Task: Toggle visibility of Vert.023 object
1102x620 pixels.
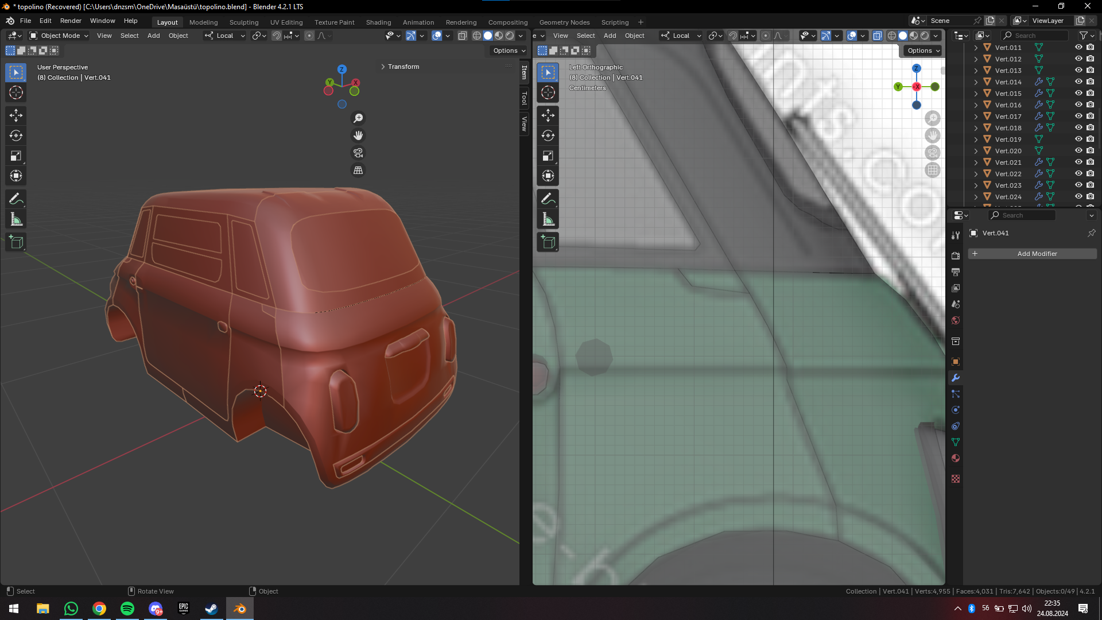Action: tap(1078, 185)
